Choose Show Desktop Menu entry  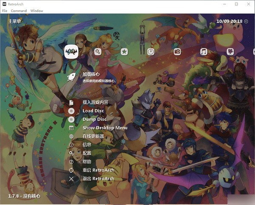point(105,128)
